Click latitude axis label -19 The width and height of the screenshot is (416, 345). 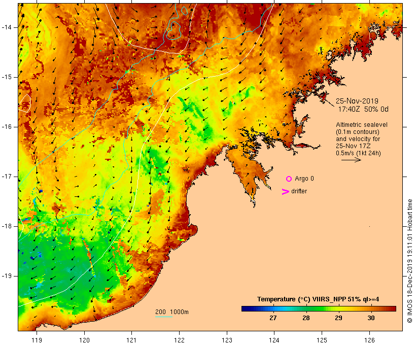pyautogui.click(x=7, y=276)
